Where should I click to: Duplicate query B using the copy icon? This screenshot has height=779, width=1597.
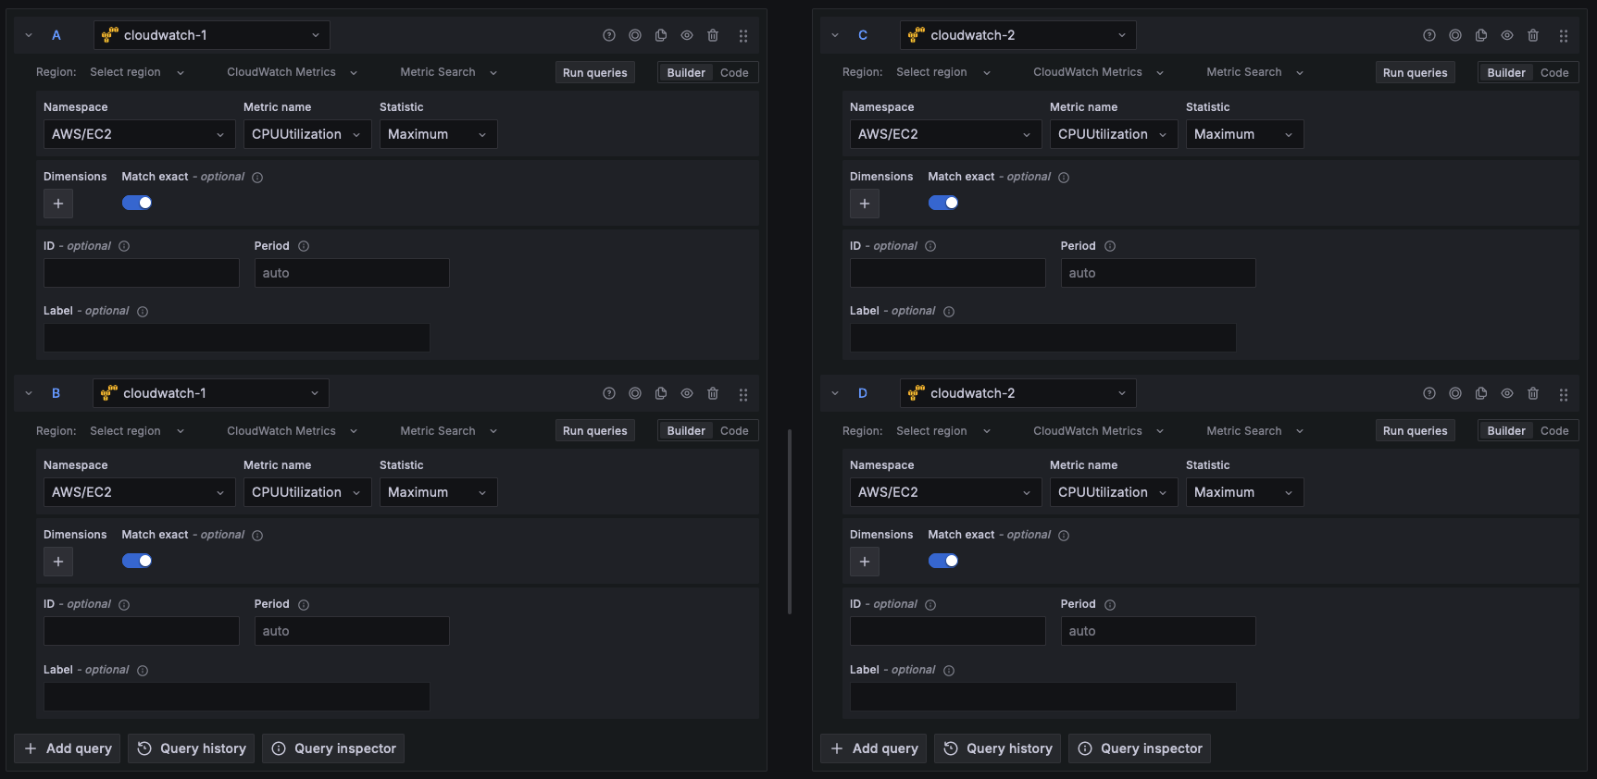661,393
